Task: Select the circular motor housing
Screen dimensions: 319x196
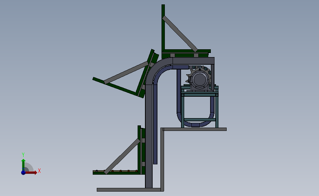Action: (200, 79)
